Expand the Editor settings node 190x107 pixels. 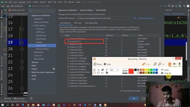(30, 65)
